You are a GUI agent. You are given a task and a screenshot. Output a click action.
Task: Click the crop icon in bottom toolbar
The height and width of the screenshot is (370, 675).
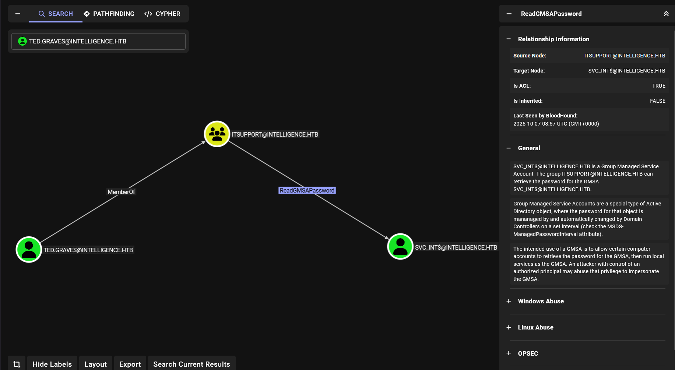[x=17, y=364]
